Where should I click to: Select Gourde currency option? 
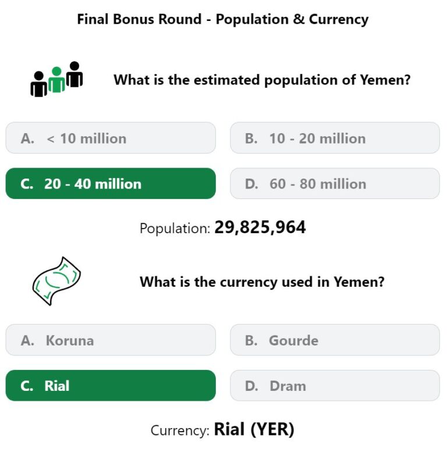pyautogui.click(x=335, y=340)
